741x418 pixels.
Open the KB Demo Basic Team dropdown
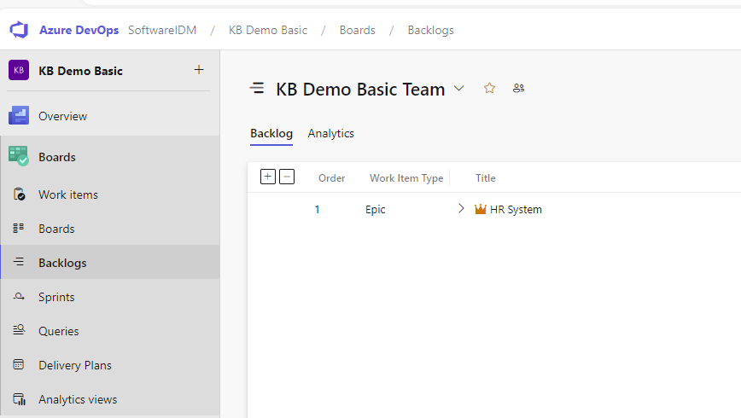click(459, 89)
